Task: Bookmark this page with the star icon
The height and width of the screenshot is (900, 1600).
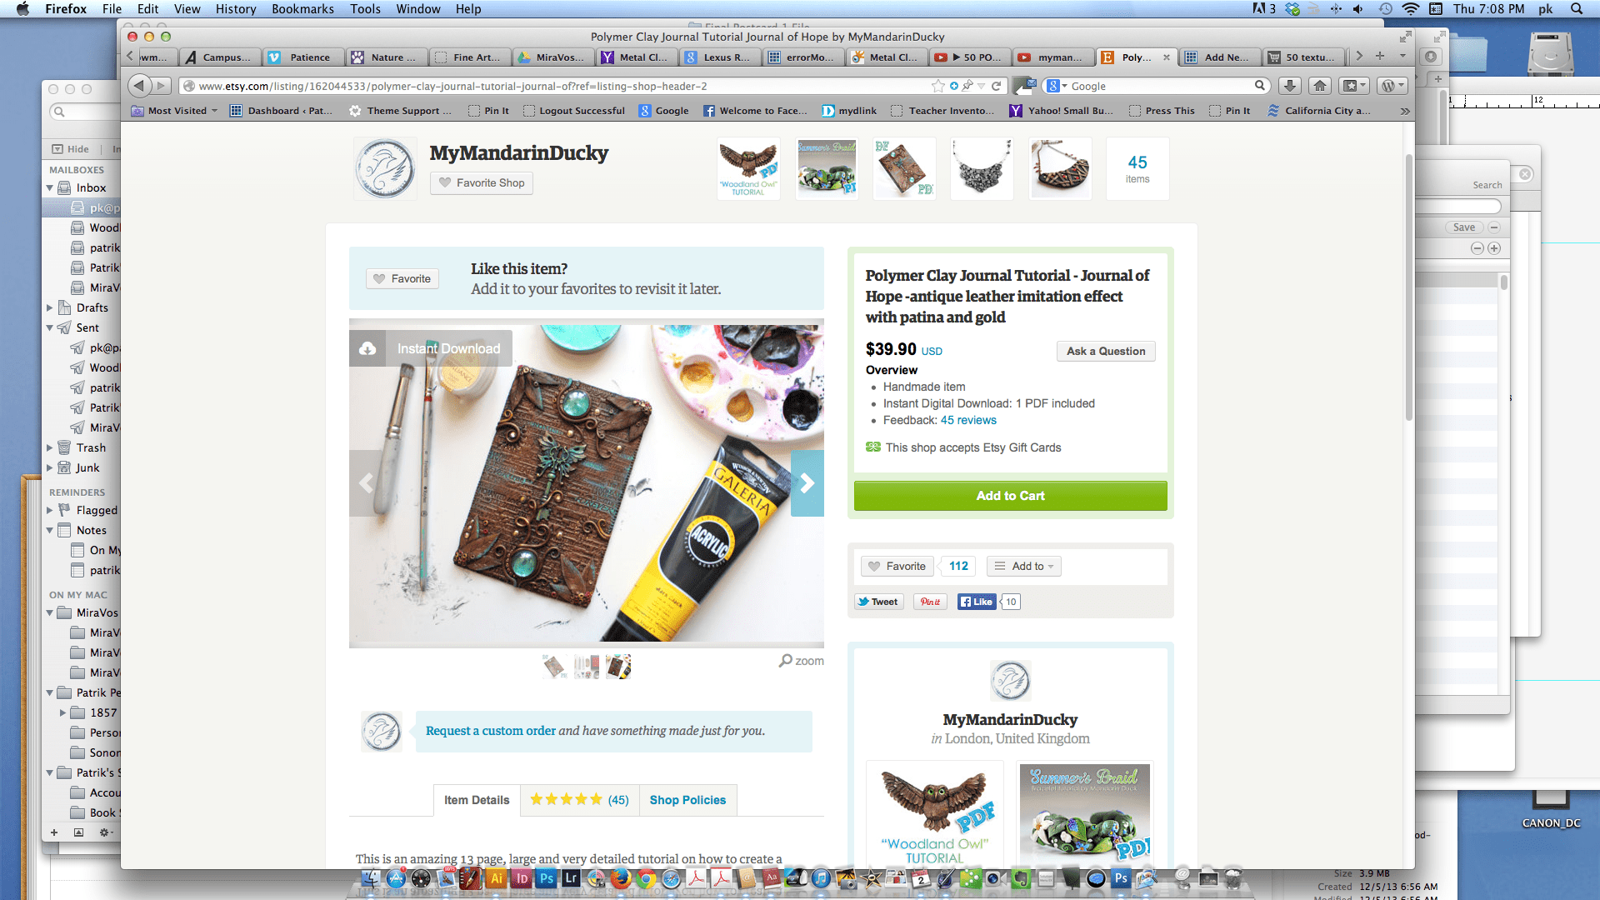Action: click(938, 86)
